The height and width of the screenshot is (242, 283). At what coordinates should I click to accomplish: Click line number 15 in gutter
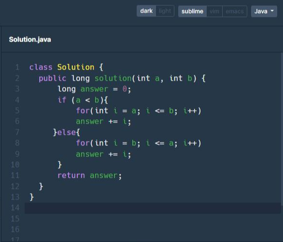click(x=15, y=219)
